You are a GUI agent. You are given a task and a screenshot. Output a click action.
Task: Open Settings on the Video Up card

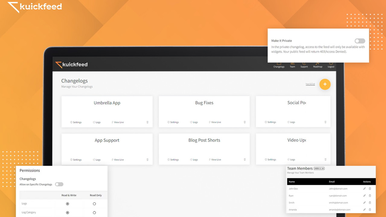point(270,159)
